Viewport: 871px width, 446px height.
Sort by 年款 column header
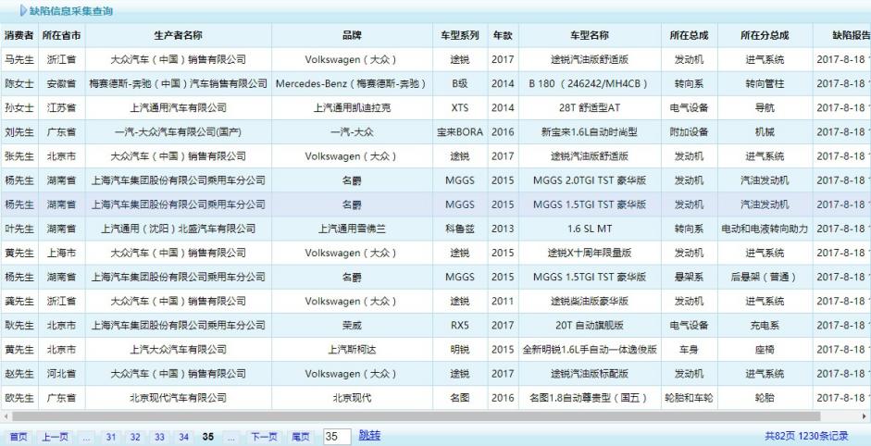click(503, 35)
